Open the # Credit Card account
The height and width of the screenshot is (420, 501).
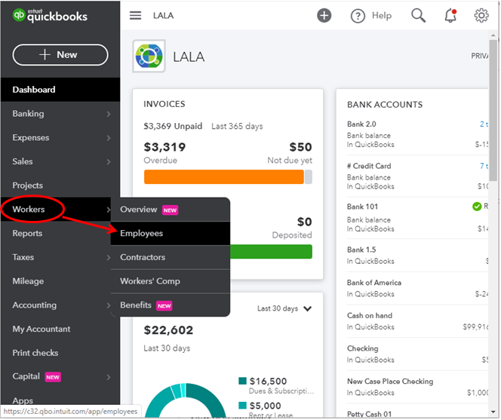tap(369, 166)
